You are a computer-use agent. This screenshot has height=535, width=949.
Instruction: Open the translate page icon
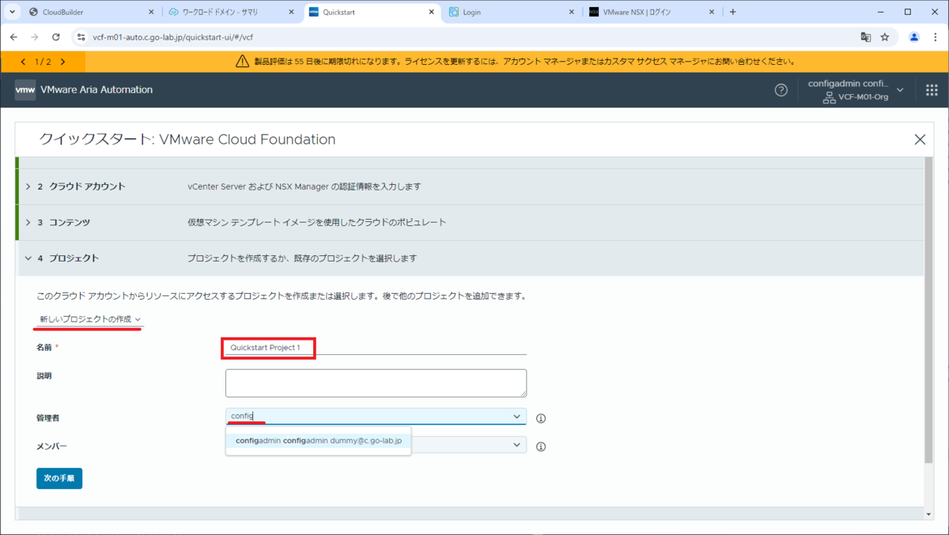click(x=866, y=37)
